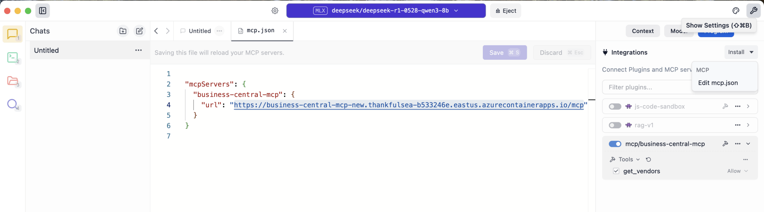The height and width of the screenshot is (212, 764).
Task: Collapse the Tools list dropdown
Action: coord(625,159)
